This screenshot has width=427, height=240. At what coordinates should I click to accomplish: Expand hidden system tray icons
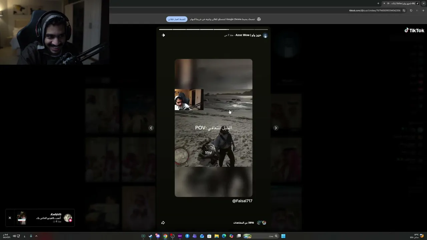pyautogui.click(x=36, y=236)
